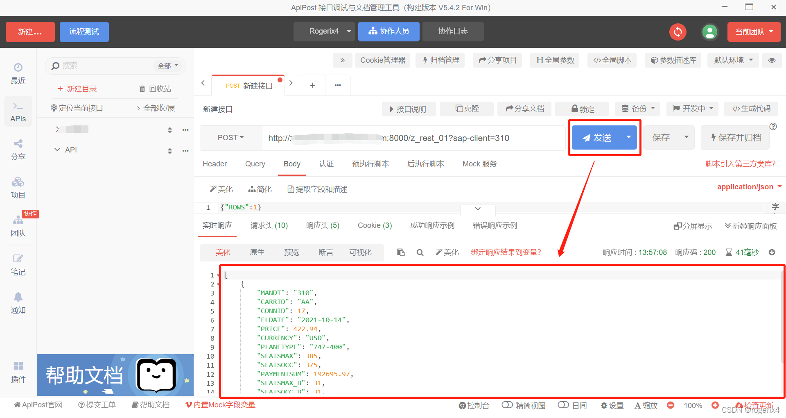Open the 备份 backup dropdown
Screen dimensions: 786x418
[638, 109]
